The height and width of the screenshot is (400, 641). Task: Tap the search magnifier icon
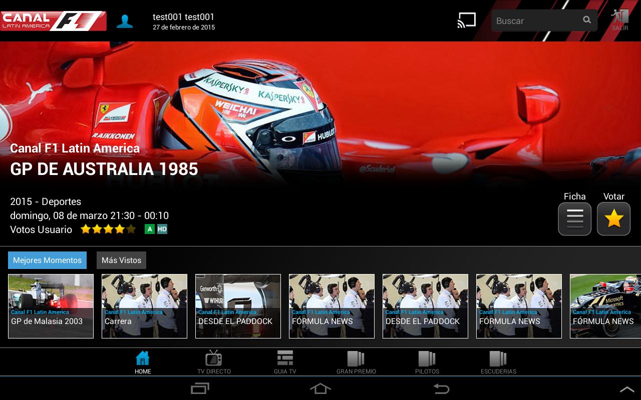(x=586, y=20)
